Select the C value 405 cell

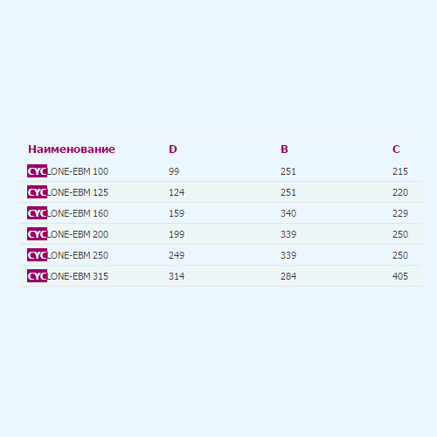[400, 276]
